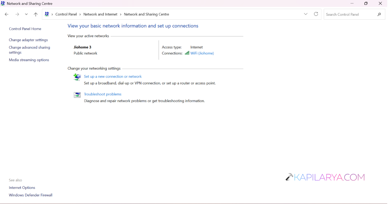Image resolution: width=388 pixels, height=204 pixels.
Task: Click Set up a new connection or network
Action: pos(113,77)
